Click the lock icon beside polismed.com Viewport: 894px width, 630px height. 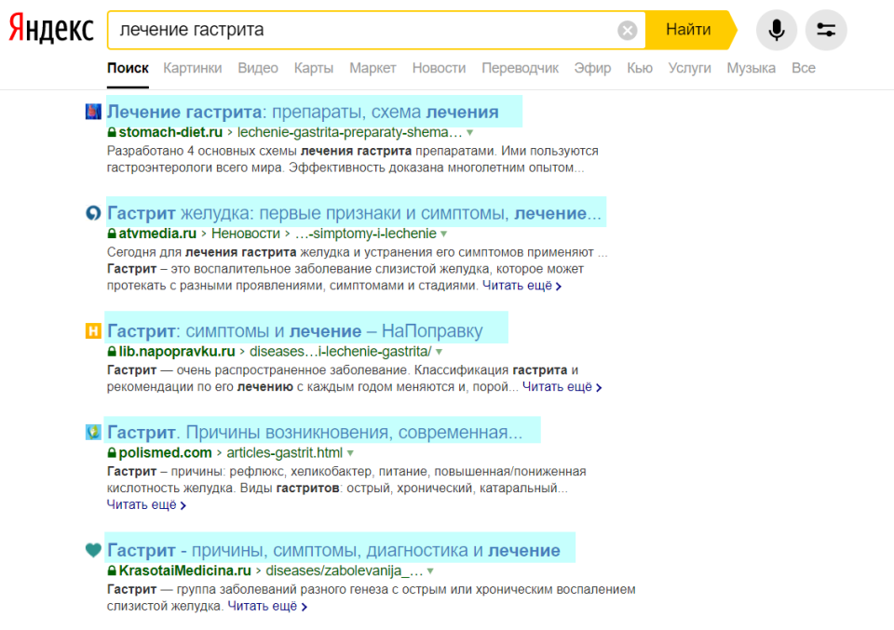(112, 453)
